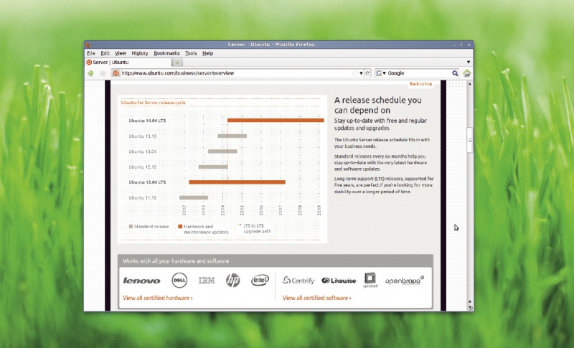This screenshot has width=574, height=348.
Task: Click View all certified software link
Action: point(316,298)
